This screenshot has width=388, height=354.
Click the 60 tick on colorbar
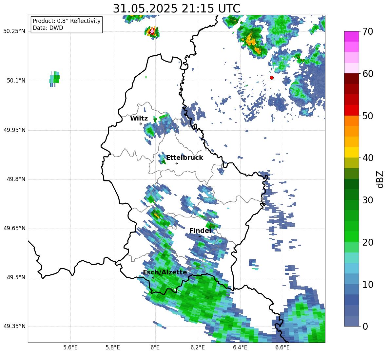click(x=368, y=74)
